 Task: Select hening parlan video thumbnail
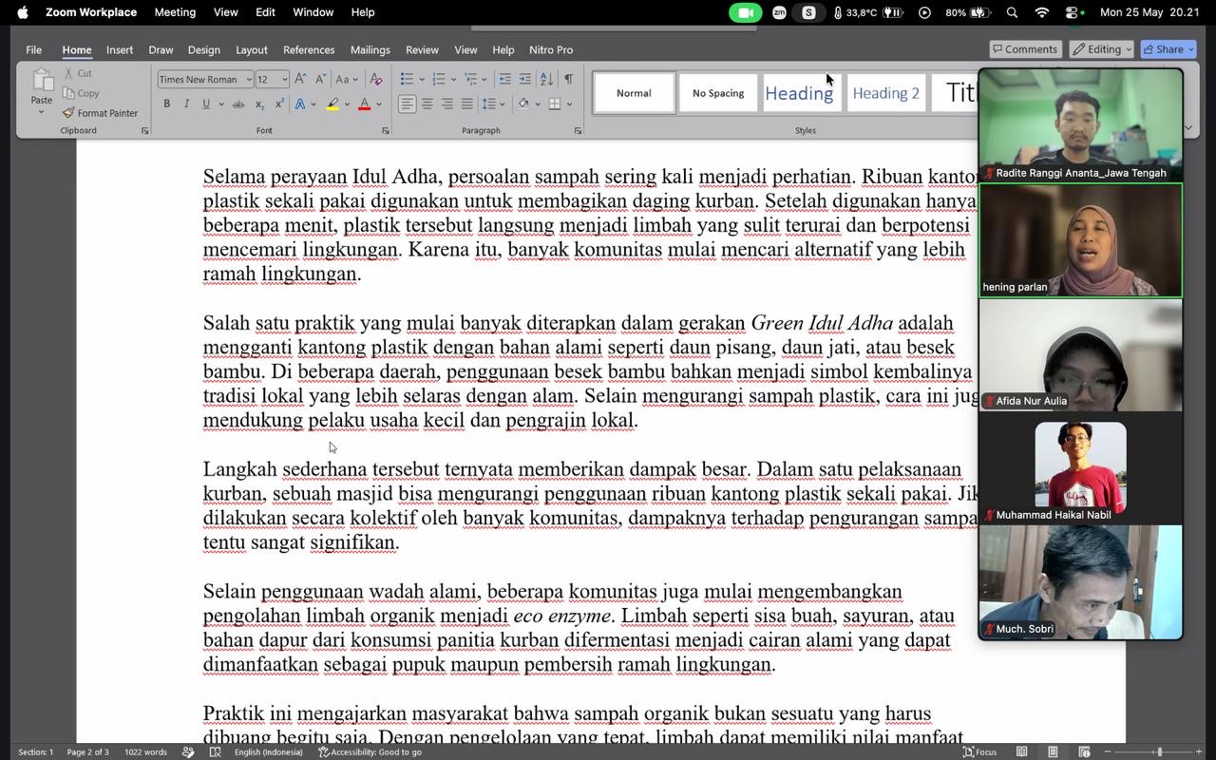coord(1081,240)
